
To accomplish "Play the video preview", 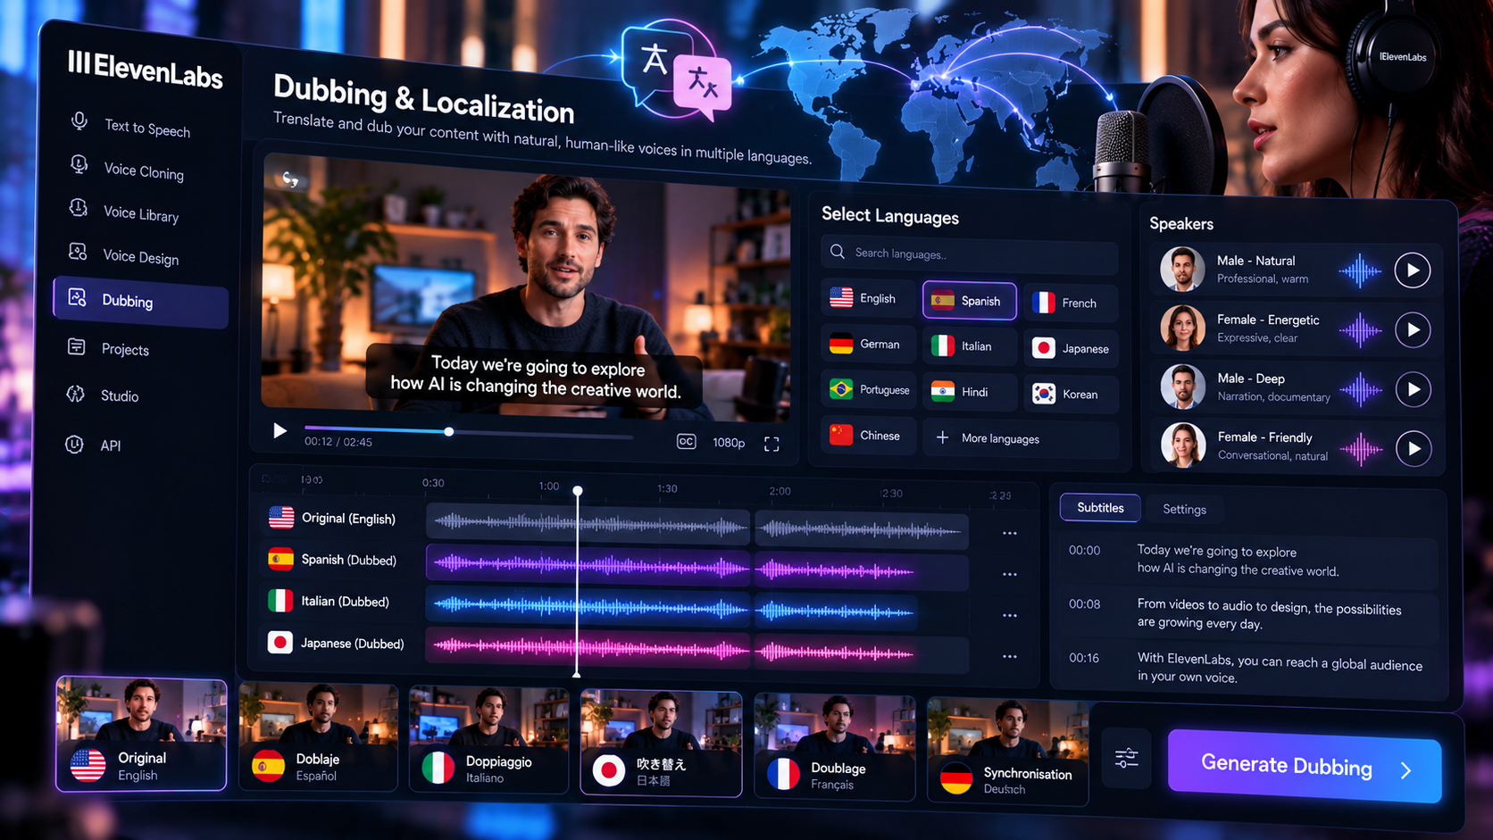I will coord(279,431).
